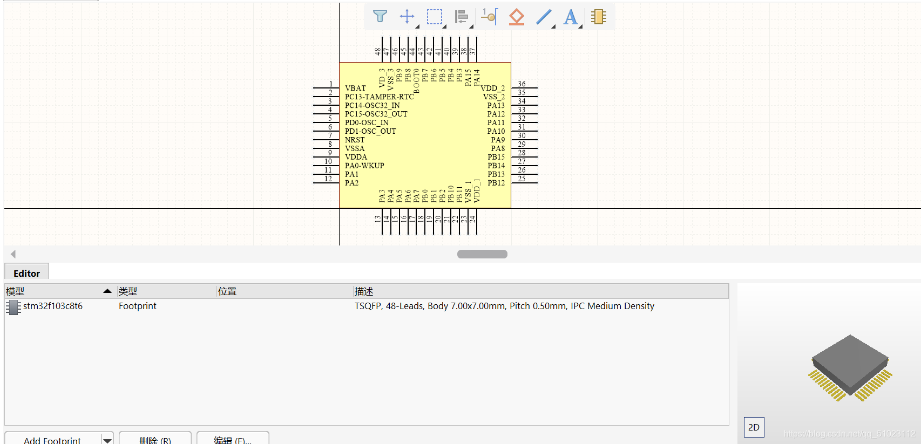This screenshot has width=921, height=444.
Task: Select the PB14 pin label
Action: pyautogui.click(x=496, y=166)
